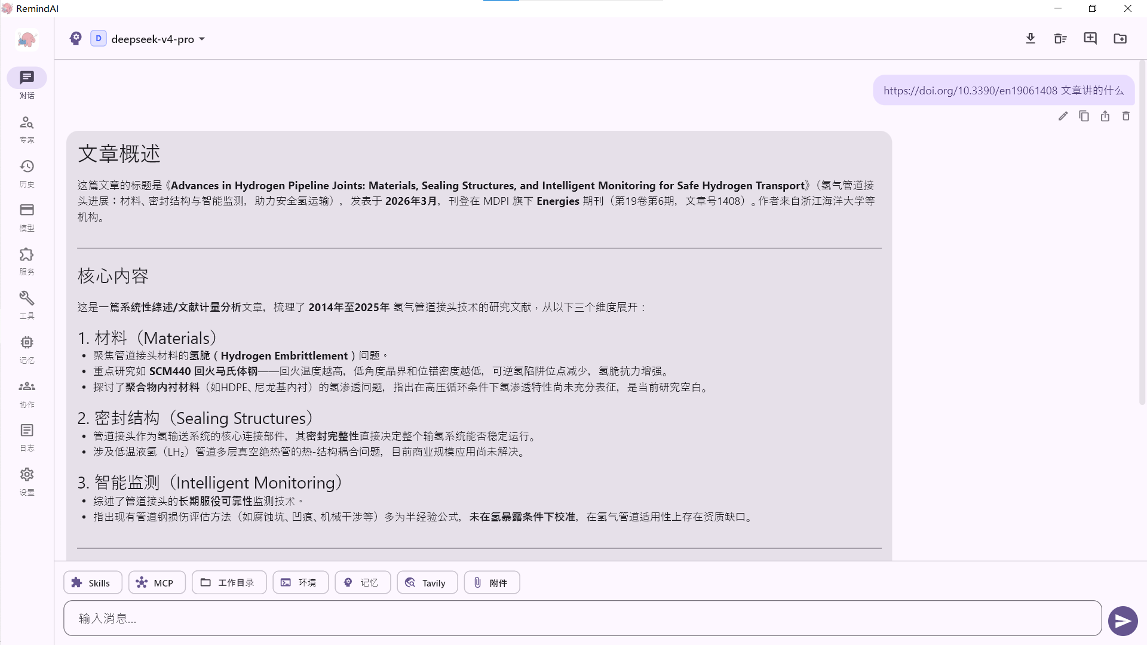Viewport: 1147px width, 645px height.
Task: Toggle the Tavily search chip
Action: pos(427,583)
